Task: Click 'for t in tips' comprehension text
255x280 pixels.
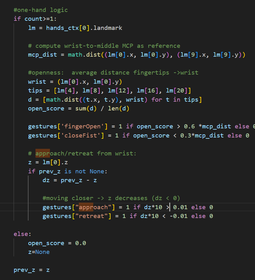Action: [x=175, y=100]
